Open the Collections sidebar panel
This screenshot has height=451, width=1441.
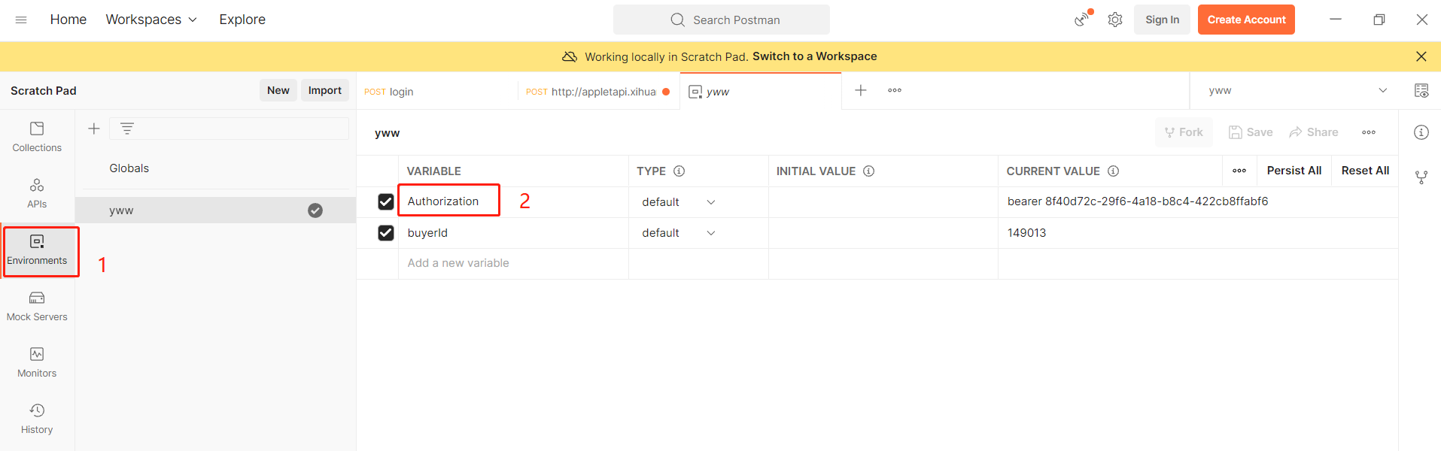pos(37,137)
